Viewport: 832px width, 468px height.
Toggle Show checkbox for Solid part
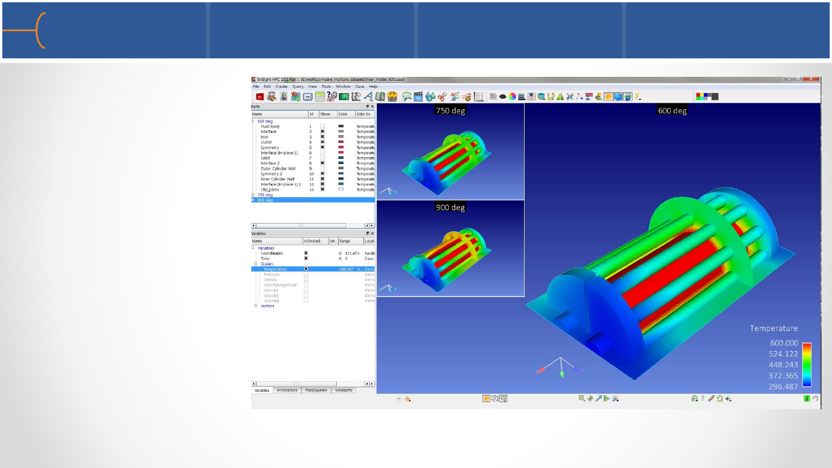click(x=322, y=158)
